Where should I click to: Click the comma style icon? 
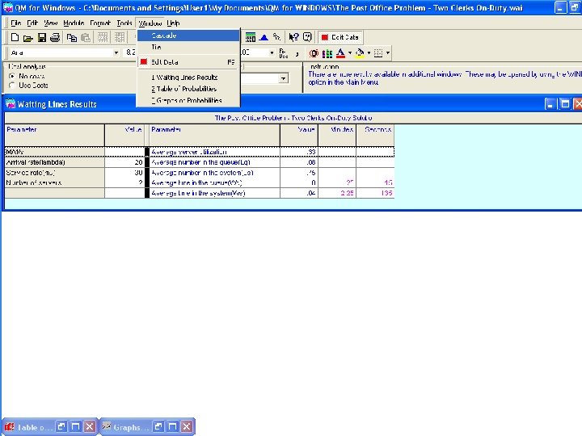pos(297,54)
